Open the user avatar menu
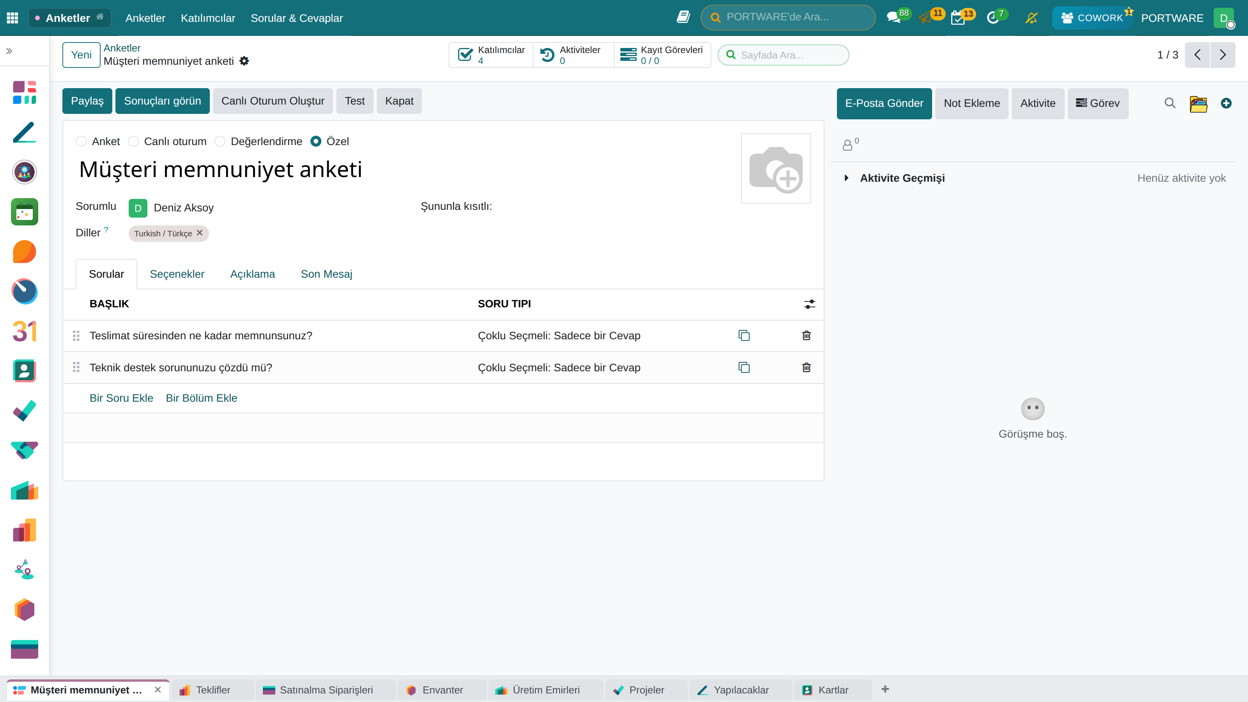The height and width of the screenshot is (702, 1248). [1224, 18]
